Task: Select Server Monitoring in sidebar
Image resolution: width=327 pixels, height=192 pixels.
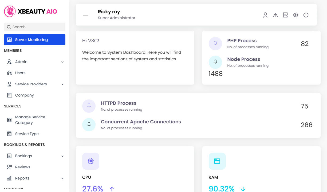Action: 35,40
